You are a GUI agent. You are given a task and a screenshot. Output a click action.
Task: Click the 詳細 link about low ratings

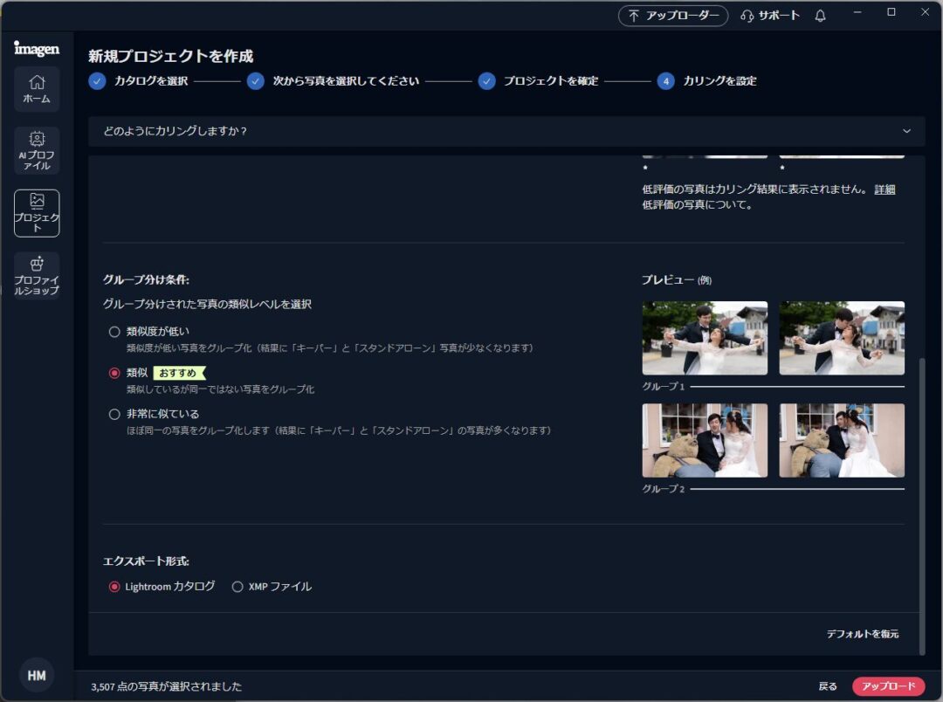click(x=884, y=189)
